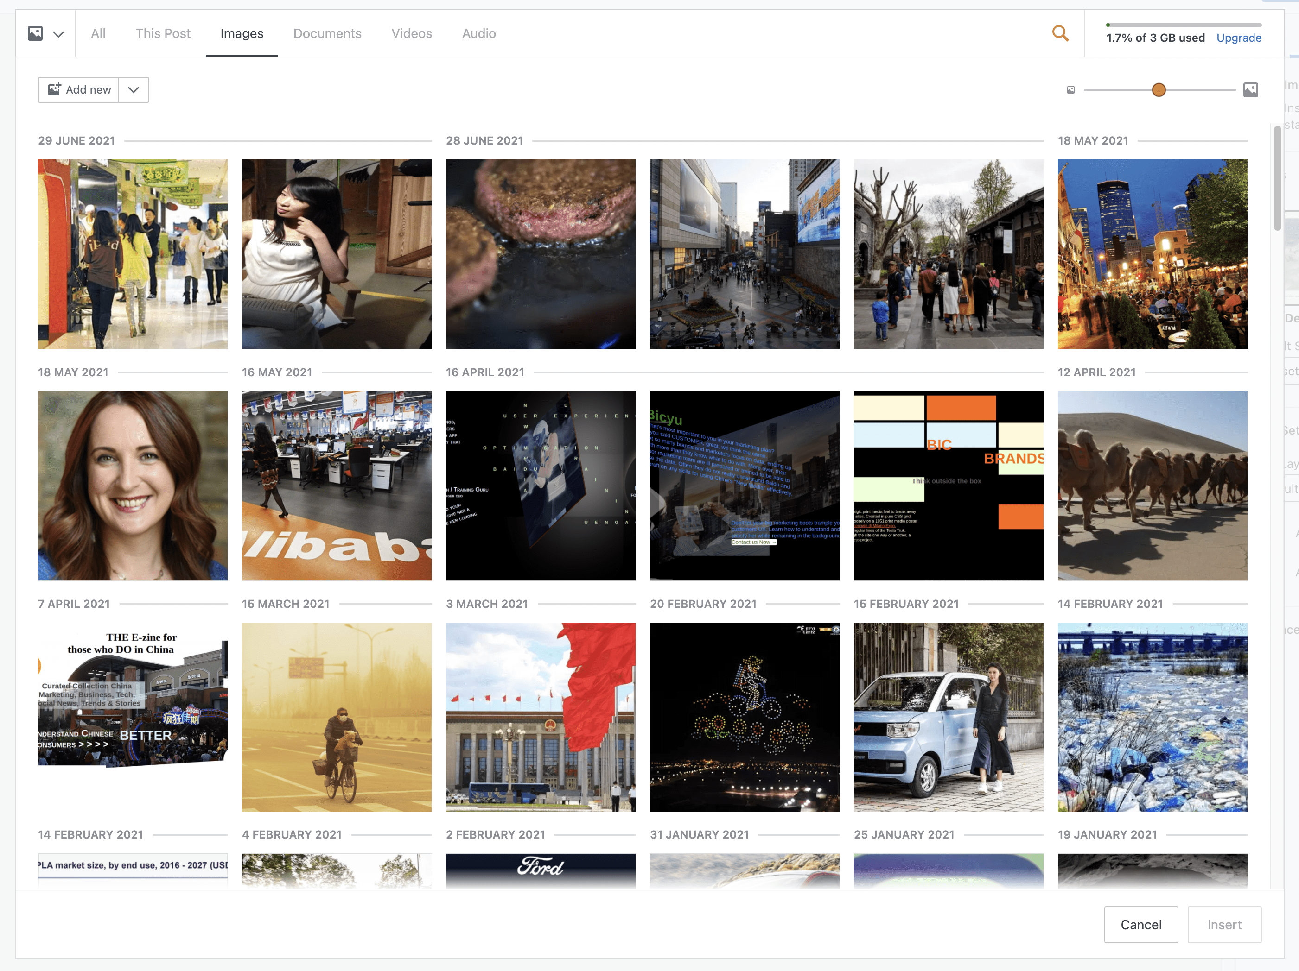The image size is (1299, 971).
Task: Click the Insert button
Action: [1224, 924]
